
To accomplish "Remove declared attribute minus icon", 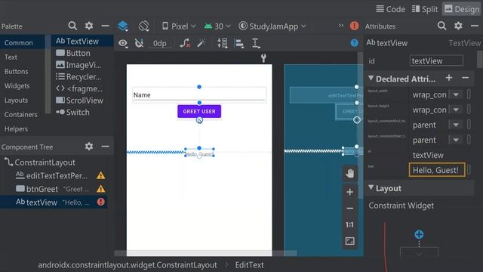I will pyautogui.click(x=466, y=78).
